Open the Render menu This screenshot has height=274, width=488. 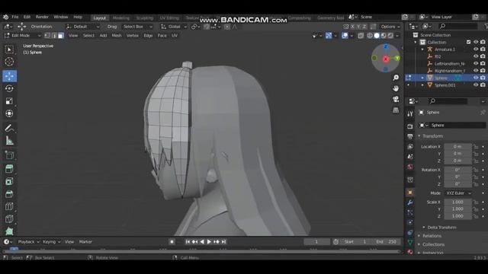coord(42,17)
